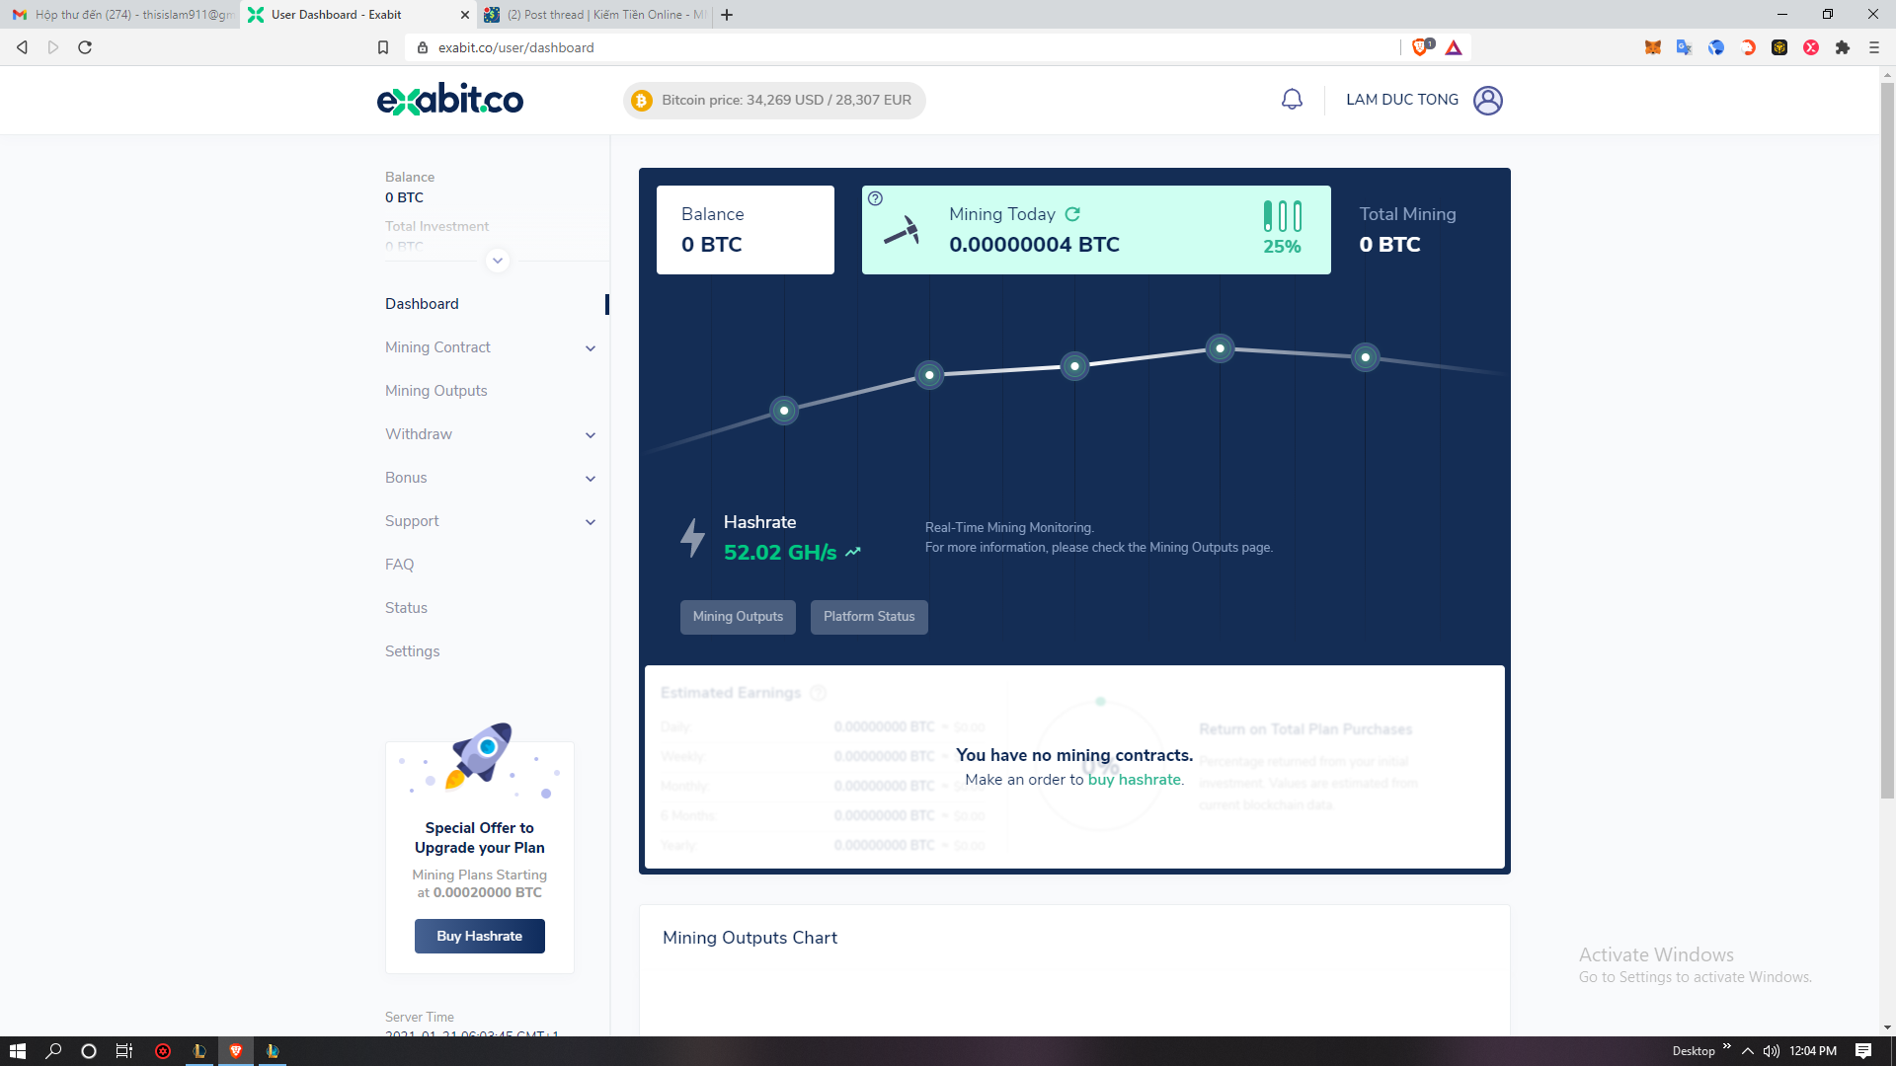Click the buy hashrate link
Image resolution: width=1896 pixels, height=1066 pixels.
tap(1134, 780)
